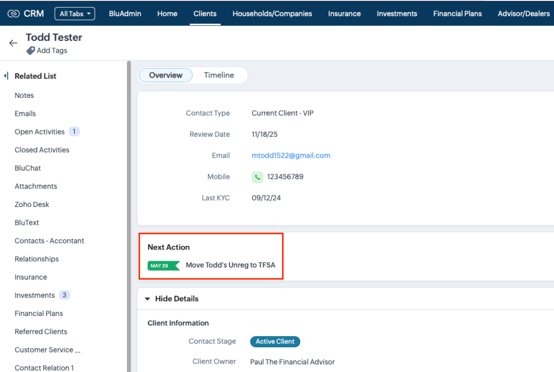Open Closed Activities in Related List
Screen dimensions: 554x372
42,150
